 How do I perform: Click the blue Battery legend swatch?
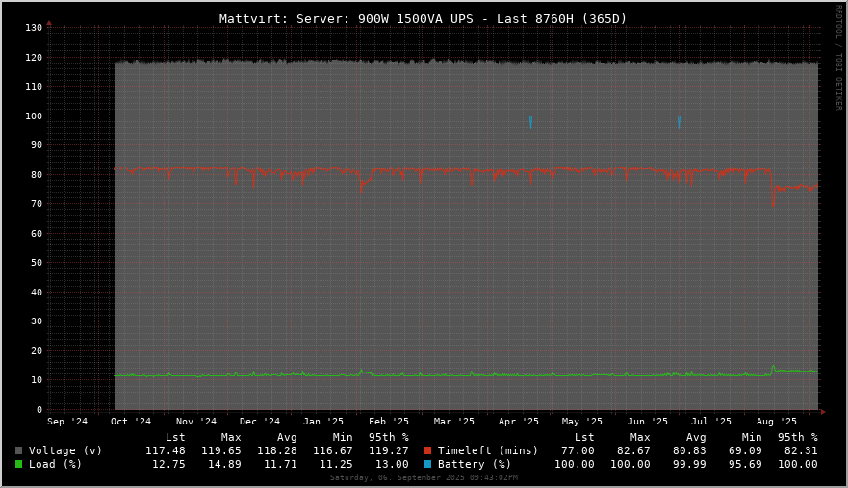[x=427, y=464]
